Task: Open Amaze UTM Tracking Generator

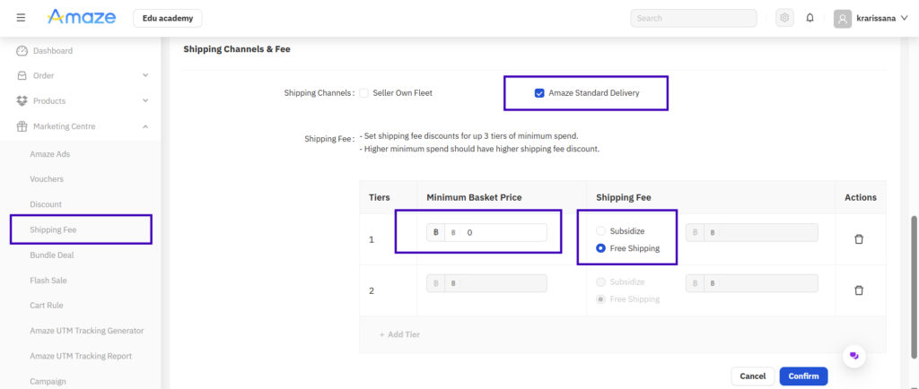Action: click(x=87, y=331)
